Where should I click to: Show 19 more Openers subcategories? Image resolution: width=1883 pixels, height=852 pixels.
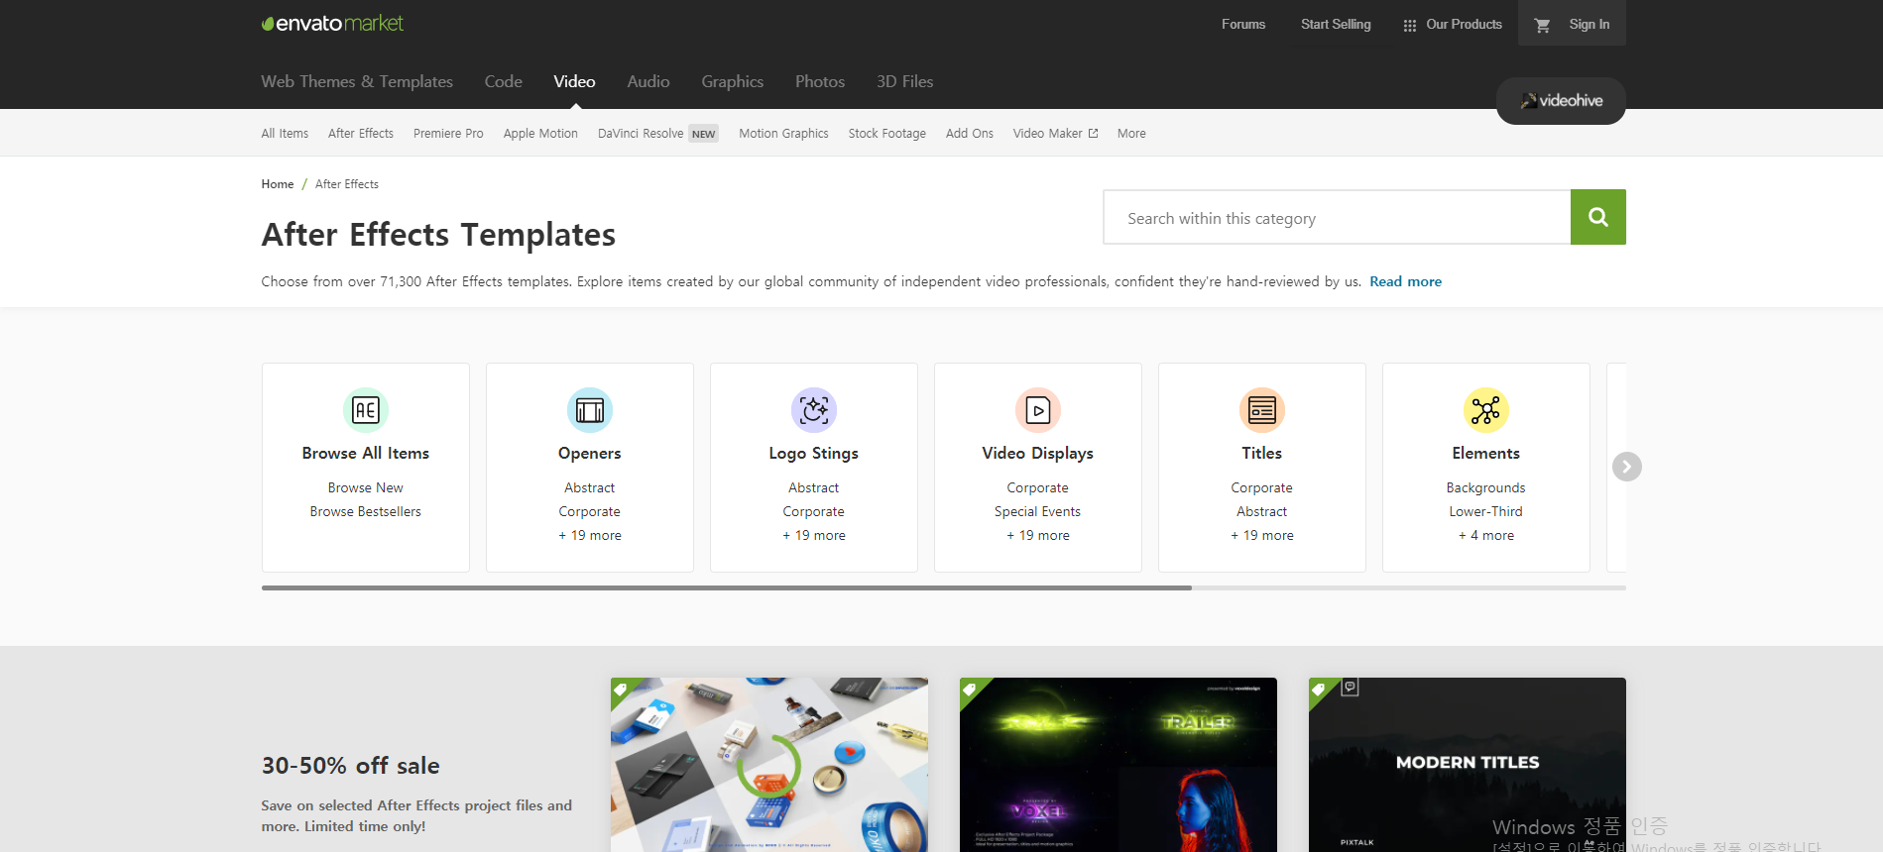click(590, 535)
